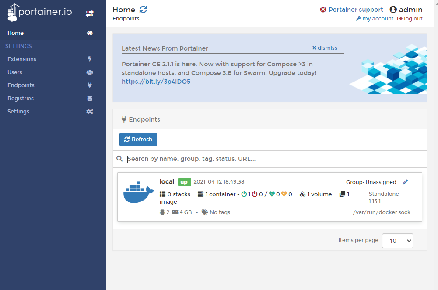Click the SETTINGS section label in sidebar
This screenshot has height=290, width=438.
pyautogui.click(x=18, y=46)
